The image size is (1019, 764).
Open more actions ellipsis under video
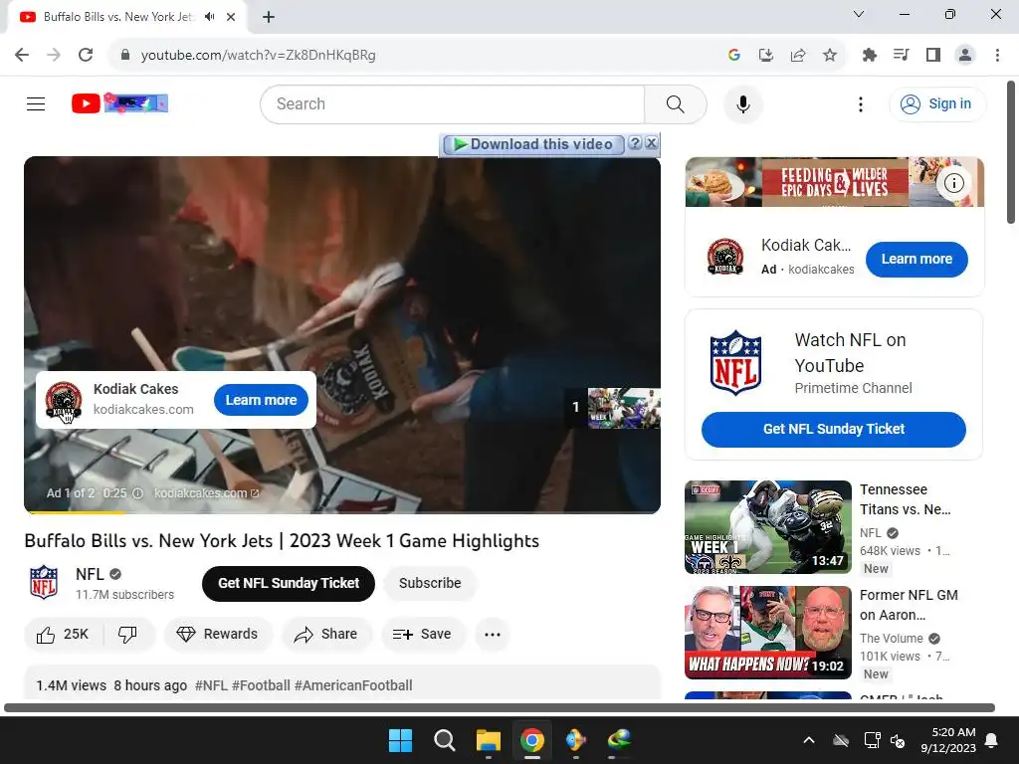pos(492,634)
